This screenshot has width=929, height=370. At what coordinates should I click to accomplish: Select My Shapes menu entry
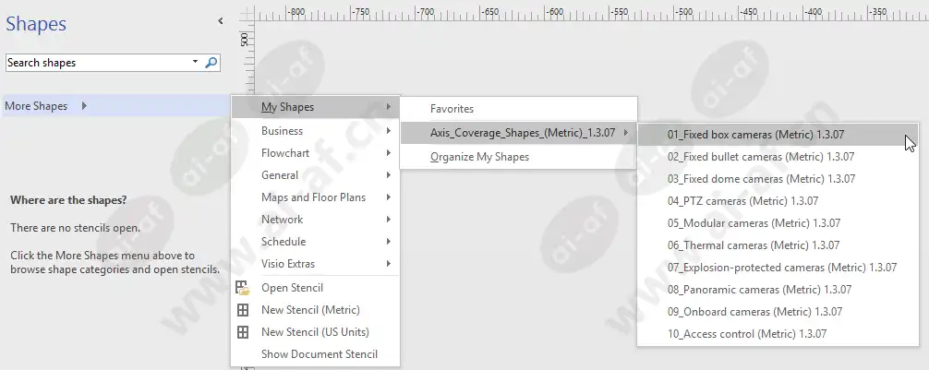click(315, 107)
